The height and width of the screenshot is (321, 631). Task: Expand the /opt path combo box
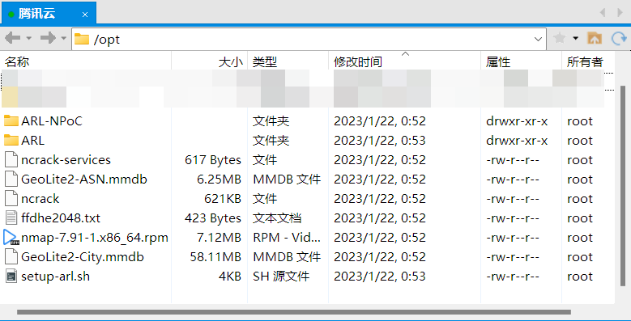538,39
